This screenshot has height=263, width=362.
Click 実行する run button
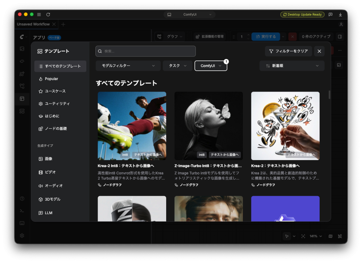point(265,36)
